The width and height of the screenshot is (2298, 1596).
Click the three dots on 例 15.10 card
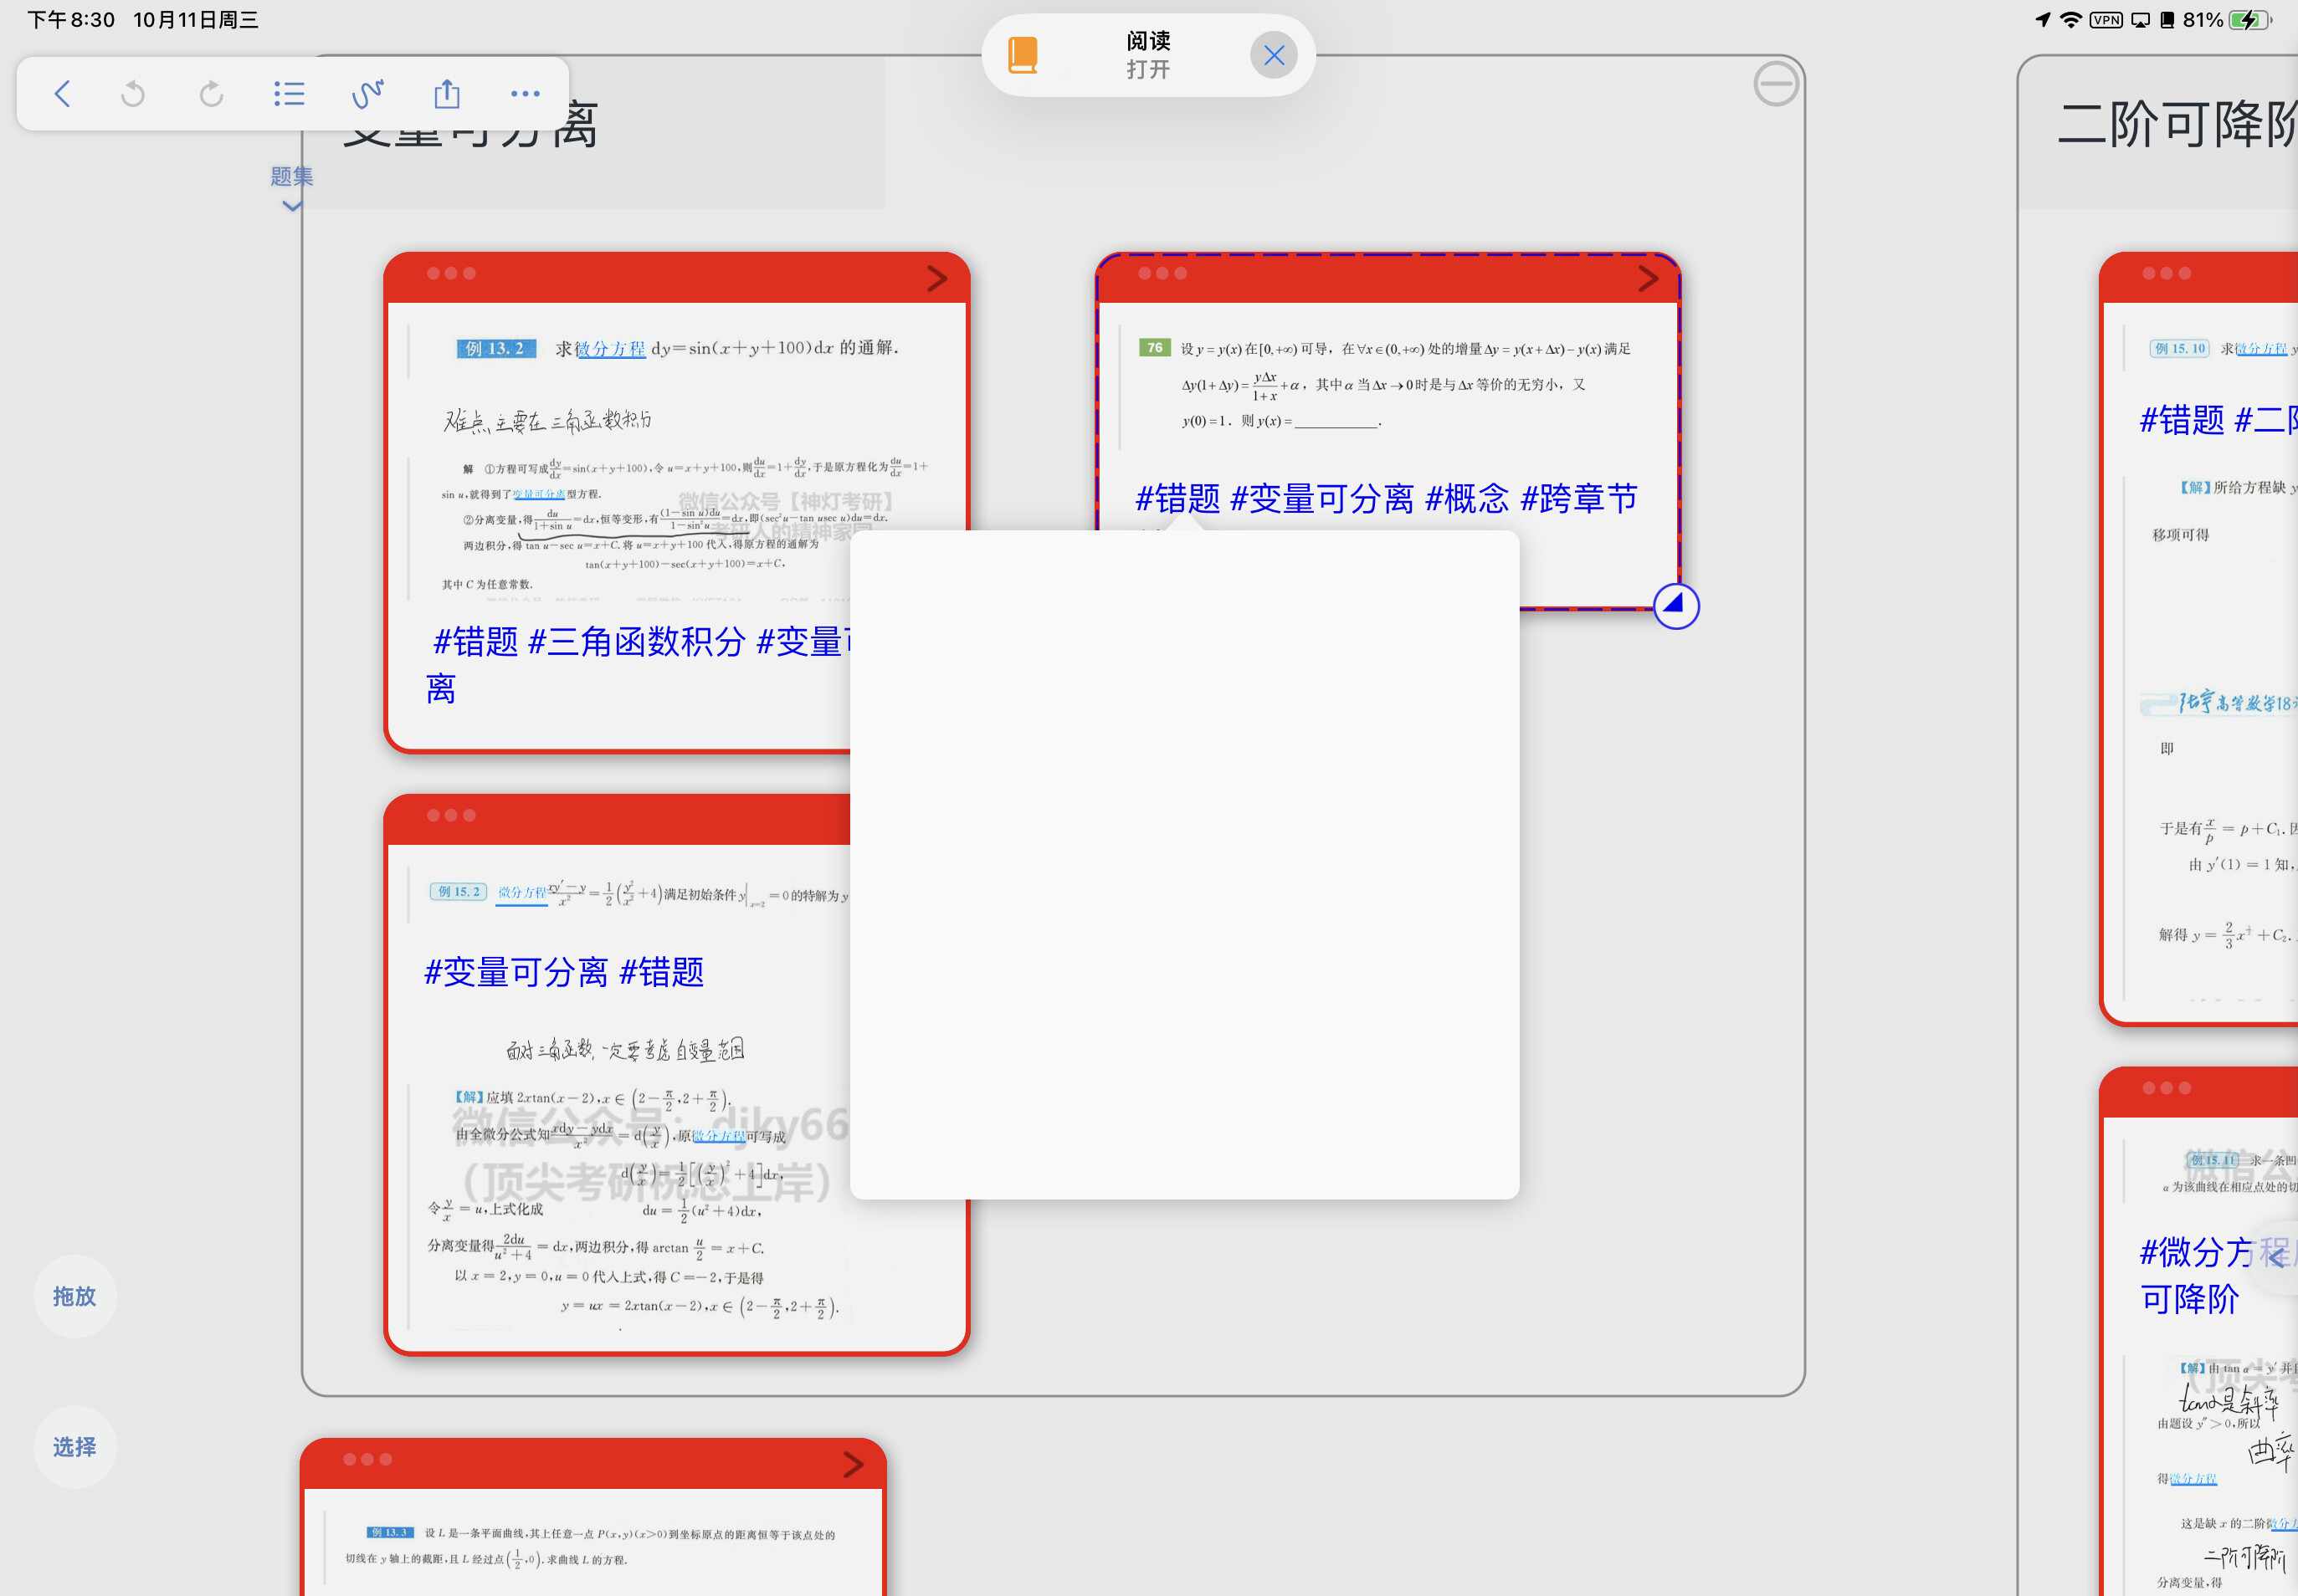[2166, 273]
